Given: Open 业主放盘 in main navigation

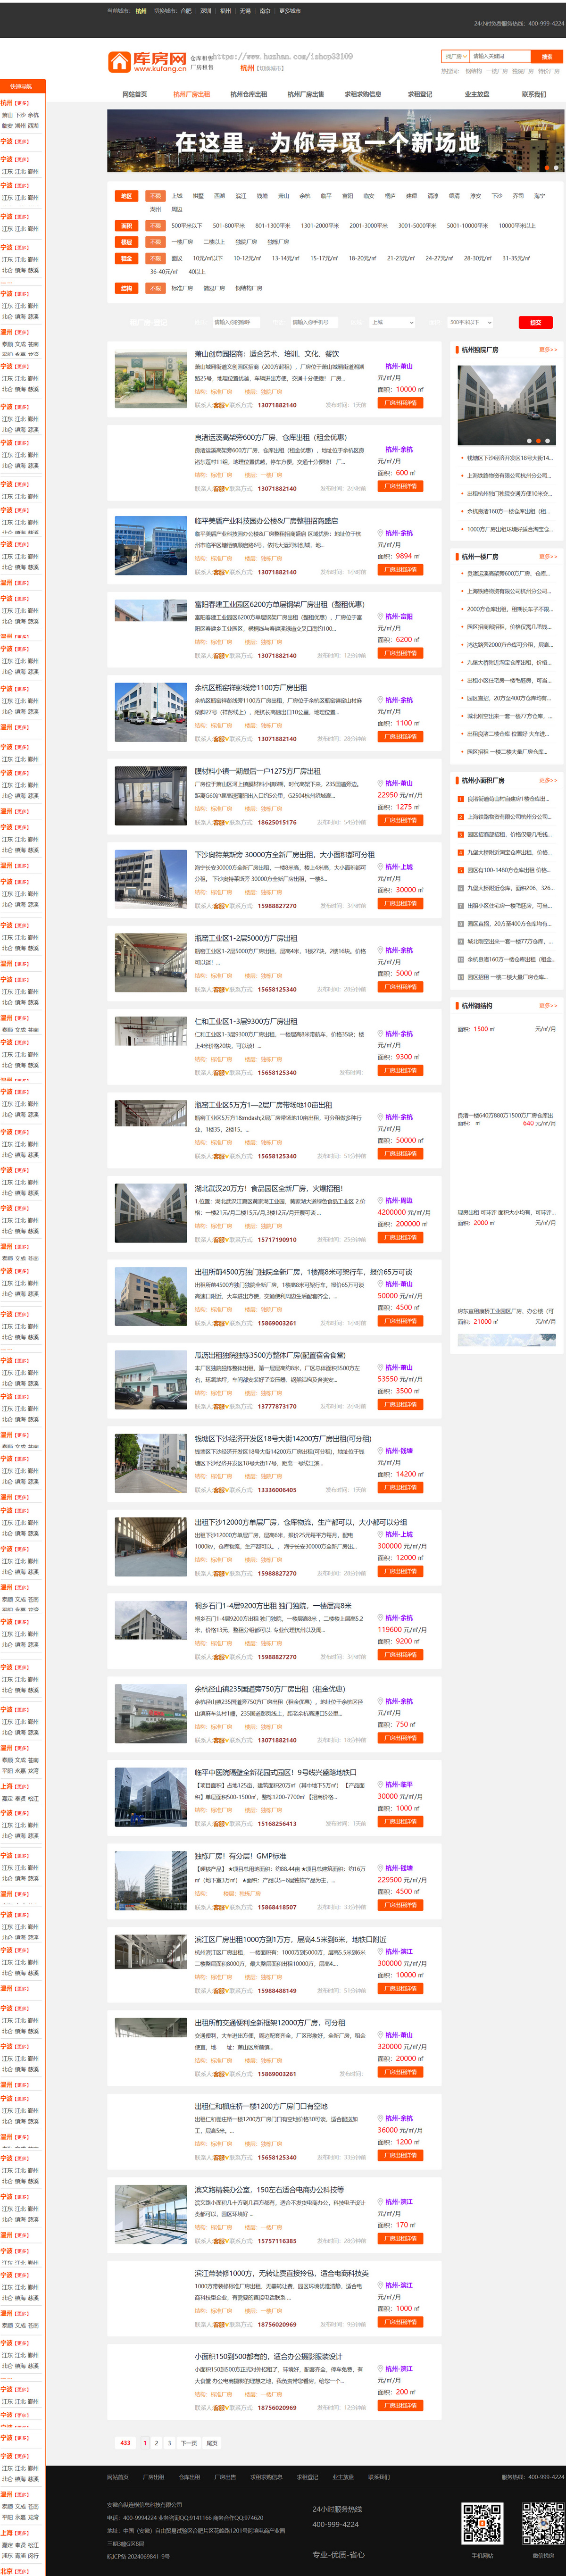Looking at the screenshot, I should [x=477, y=94].
